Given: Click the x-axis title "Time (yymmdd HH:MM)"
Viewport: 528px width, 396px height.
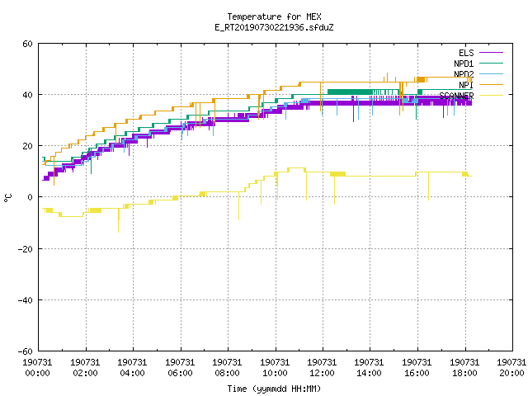Looking at the screenshot, I should [274, 389].
